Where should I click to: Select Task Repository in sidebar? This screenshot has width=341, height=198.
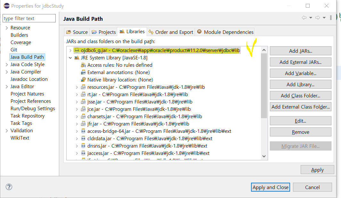(28, 116)
